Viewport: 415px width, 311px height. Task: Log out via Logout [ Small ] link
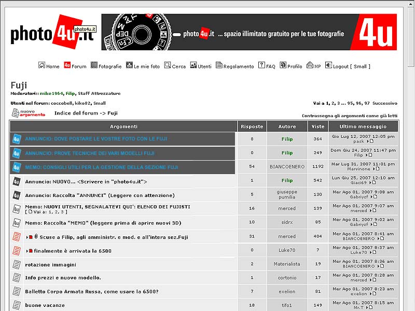point(352,66)
